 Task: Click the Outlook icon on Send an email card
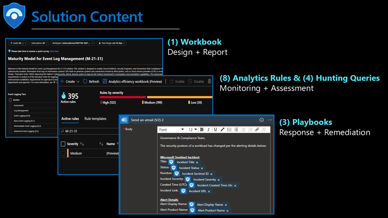click(x=124, y=120)
